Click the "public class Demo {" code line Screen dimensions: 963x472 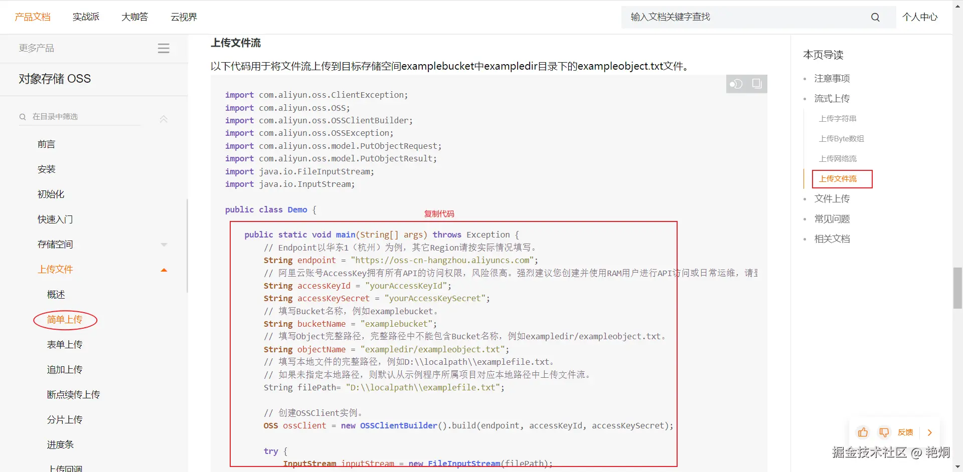pos(271,210)
